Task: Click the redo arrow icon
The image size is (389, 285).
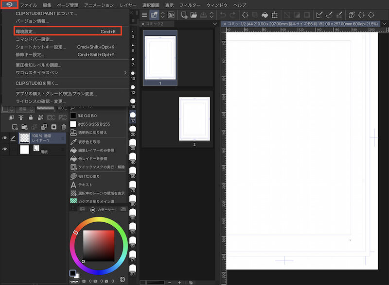Action: pyautogui.click(x=232, y=15)
